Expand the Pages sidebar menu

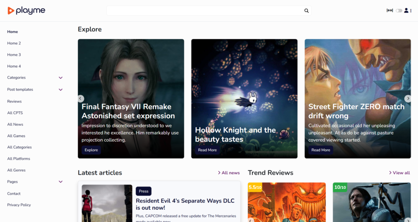tap(60, 182)
